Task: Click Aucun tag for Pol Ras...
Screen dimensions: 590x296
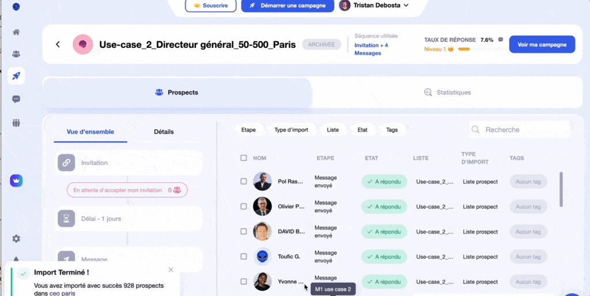Action: click(x=528, y=182)
